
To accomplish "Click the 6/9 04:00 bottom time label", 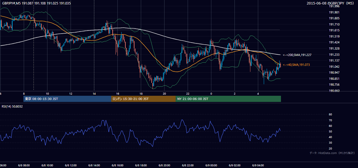I will click(x=258, y=165).
